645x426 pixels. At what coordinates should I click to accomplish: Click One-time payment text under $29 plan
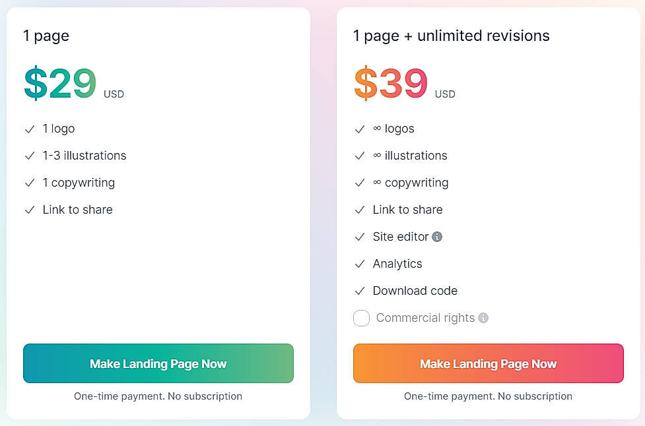158,396
